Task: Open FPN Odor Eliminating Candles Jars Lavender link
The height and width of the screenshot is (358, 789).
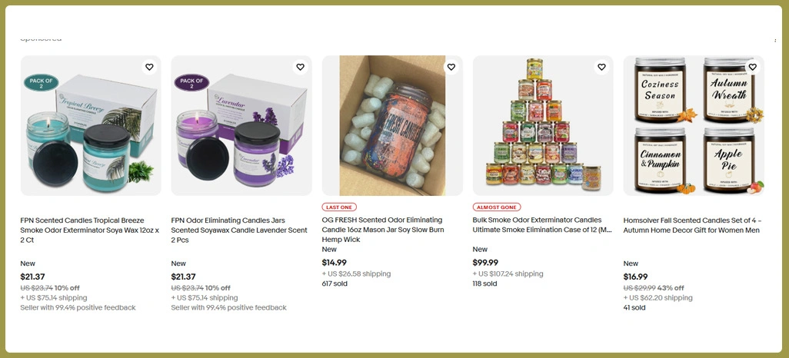Action: (x=239, y=230)
